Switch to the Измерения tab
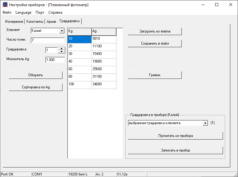 [14, 22]
